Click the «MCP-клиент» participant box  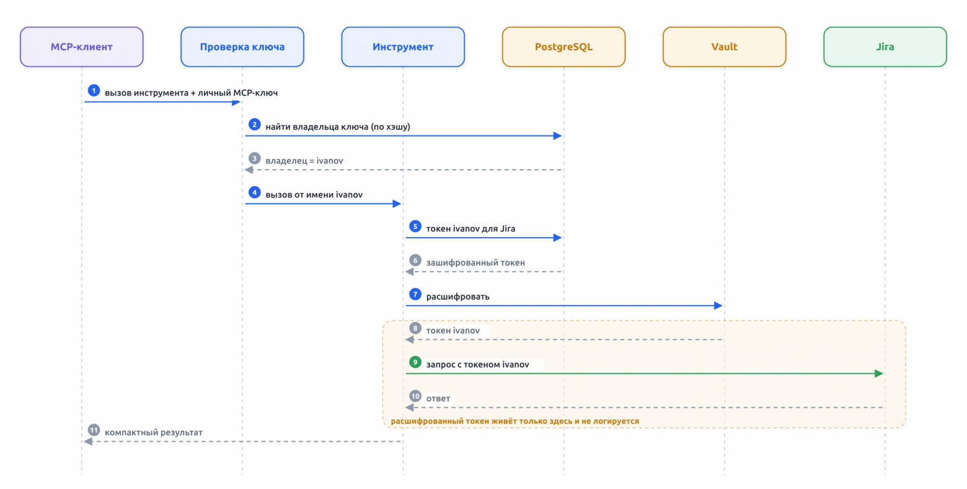tap(82, 47)
